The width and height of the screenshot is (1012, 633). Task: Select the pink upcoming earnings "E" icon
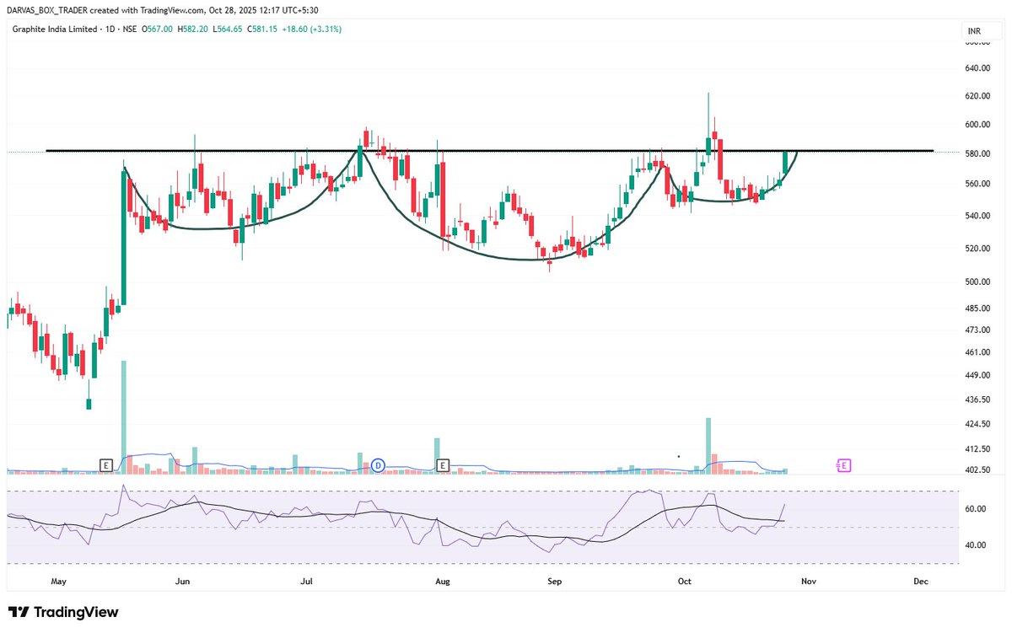pos(843,464)
